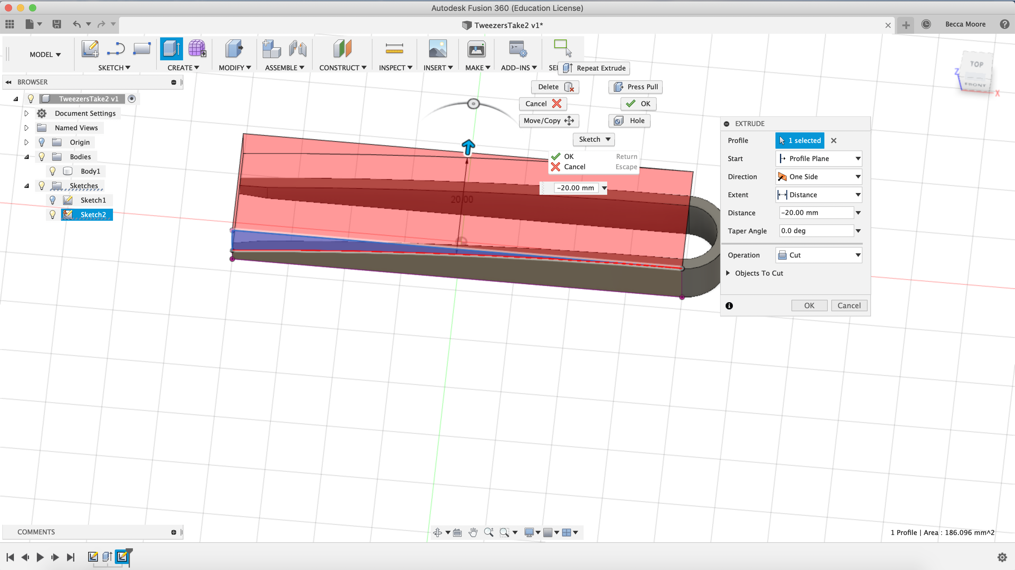
Task: Click the Insert Decal image icon
Action: click(x=437, y=49)
